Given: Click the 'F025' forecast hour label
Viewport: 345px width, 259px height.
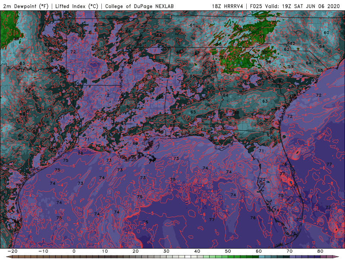Looking at the screenshot, I should (256, 6).
